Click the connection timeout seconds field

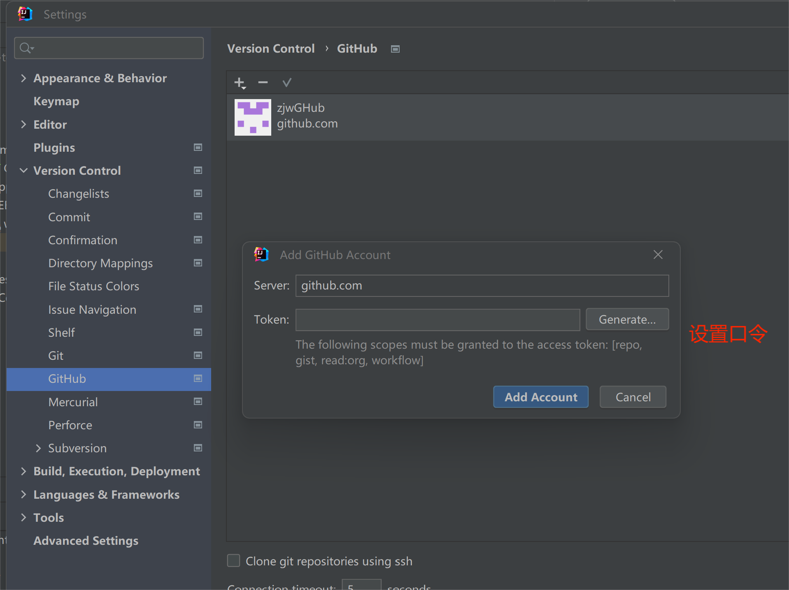[361, 585]
